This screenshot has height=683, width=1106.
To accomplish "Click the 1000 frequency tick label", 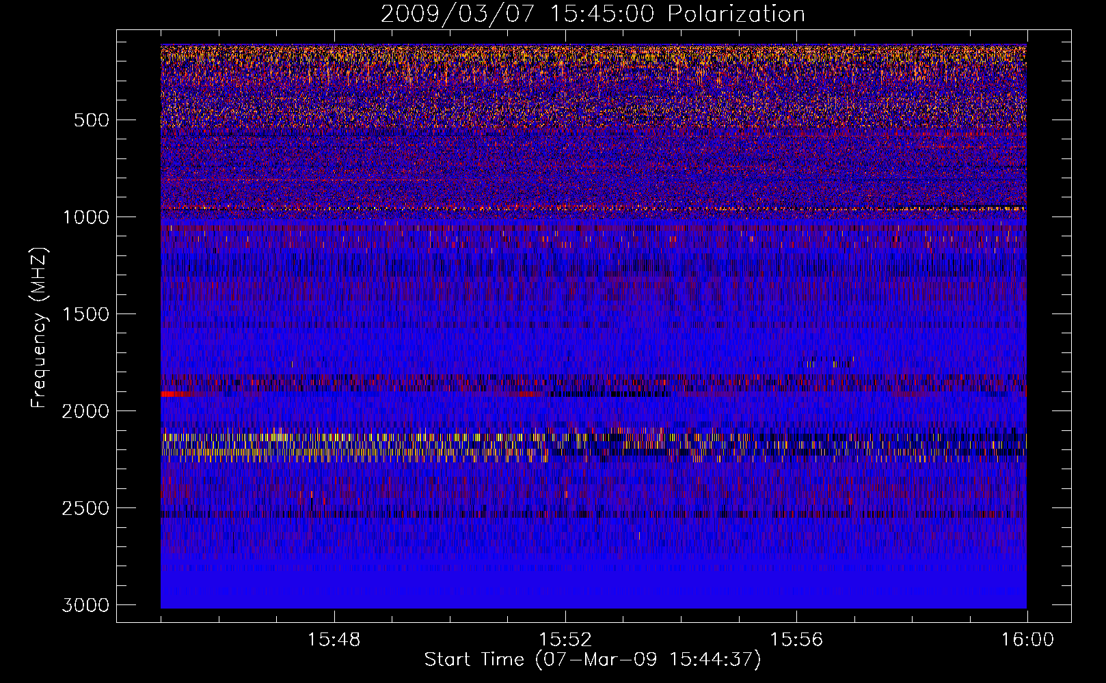I will pos(85,217).
